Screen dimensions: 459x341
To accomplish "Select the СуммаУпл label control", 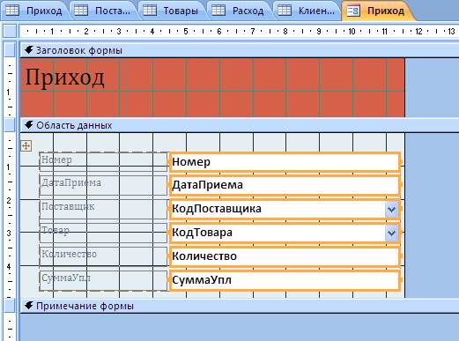I will coord(103,281).
